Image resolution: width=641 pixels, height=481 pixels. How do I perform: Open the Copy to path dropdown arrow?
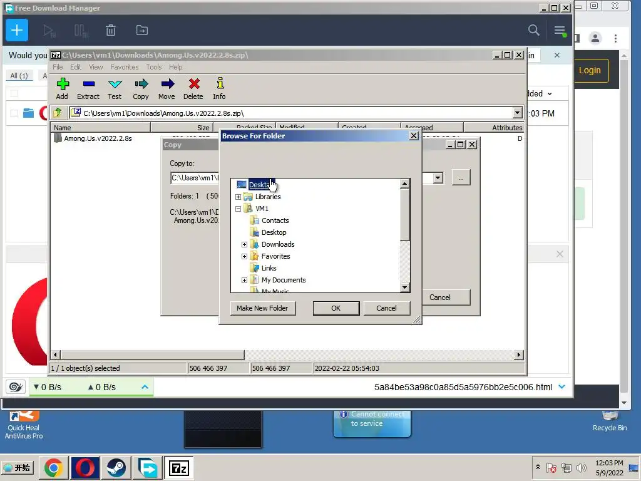(438, 178)
